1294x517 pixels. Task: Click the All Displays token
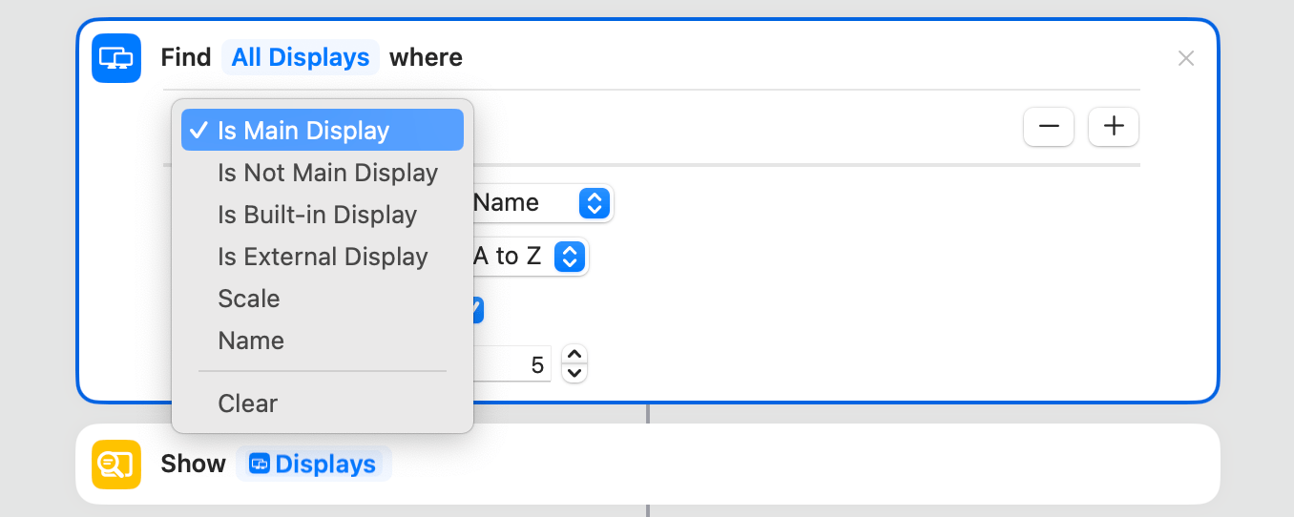pyautogui.click(x=301, y=58)
